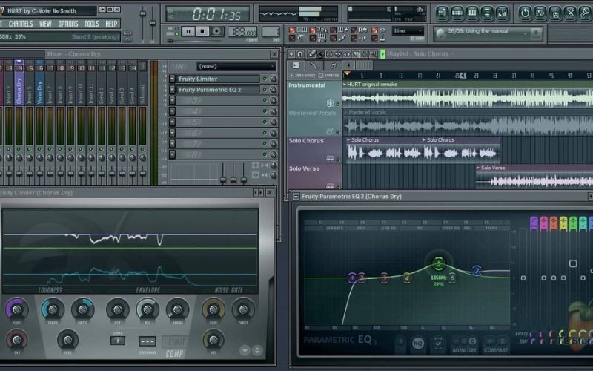Open the TOOLS menu
The height and width of the screenshot is (371, 593).
point(91,24)
